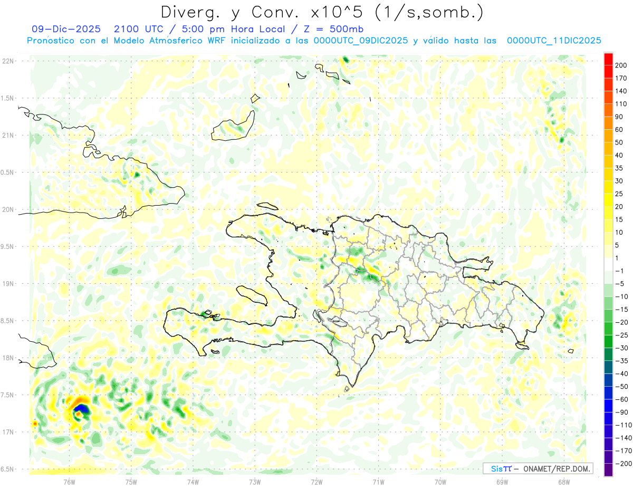Viewport: 633px width, 489px height.
Task: Click the '69W' longitude label
Action: point(502,482)
